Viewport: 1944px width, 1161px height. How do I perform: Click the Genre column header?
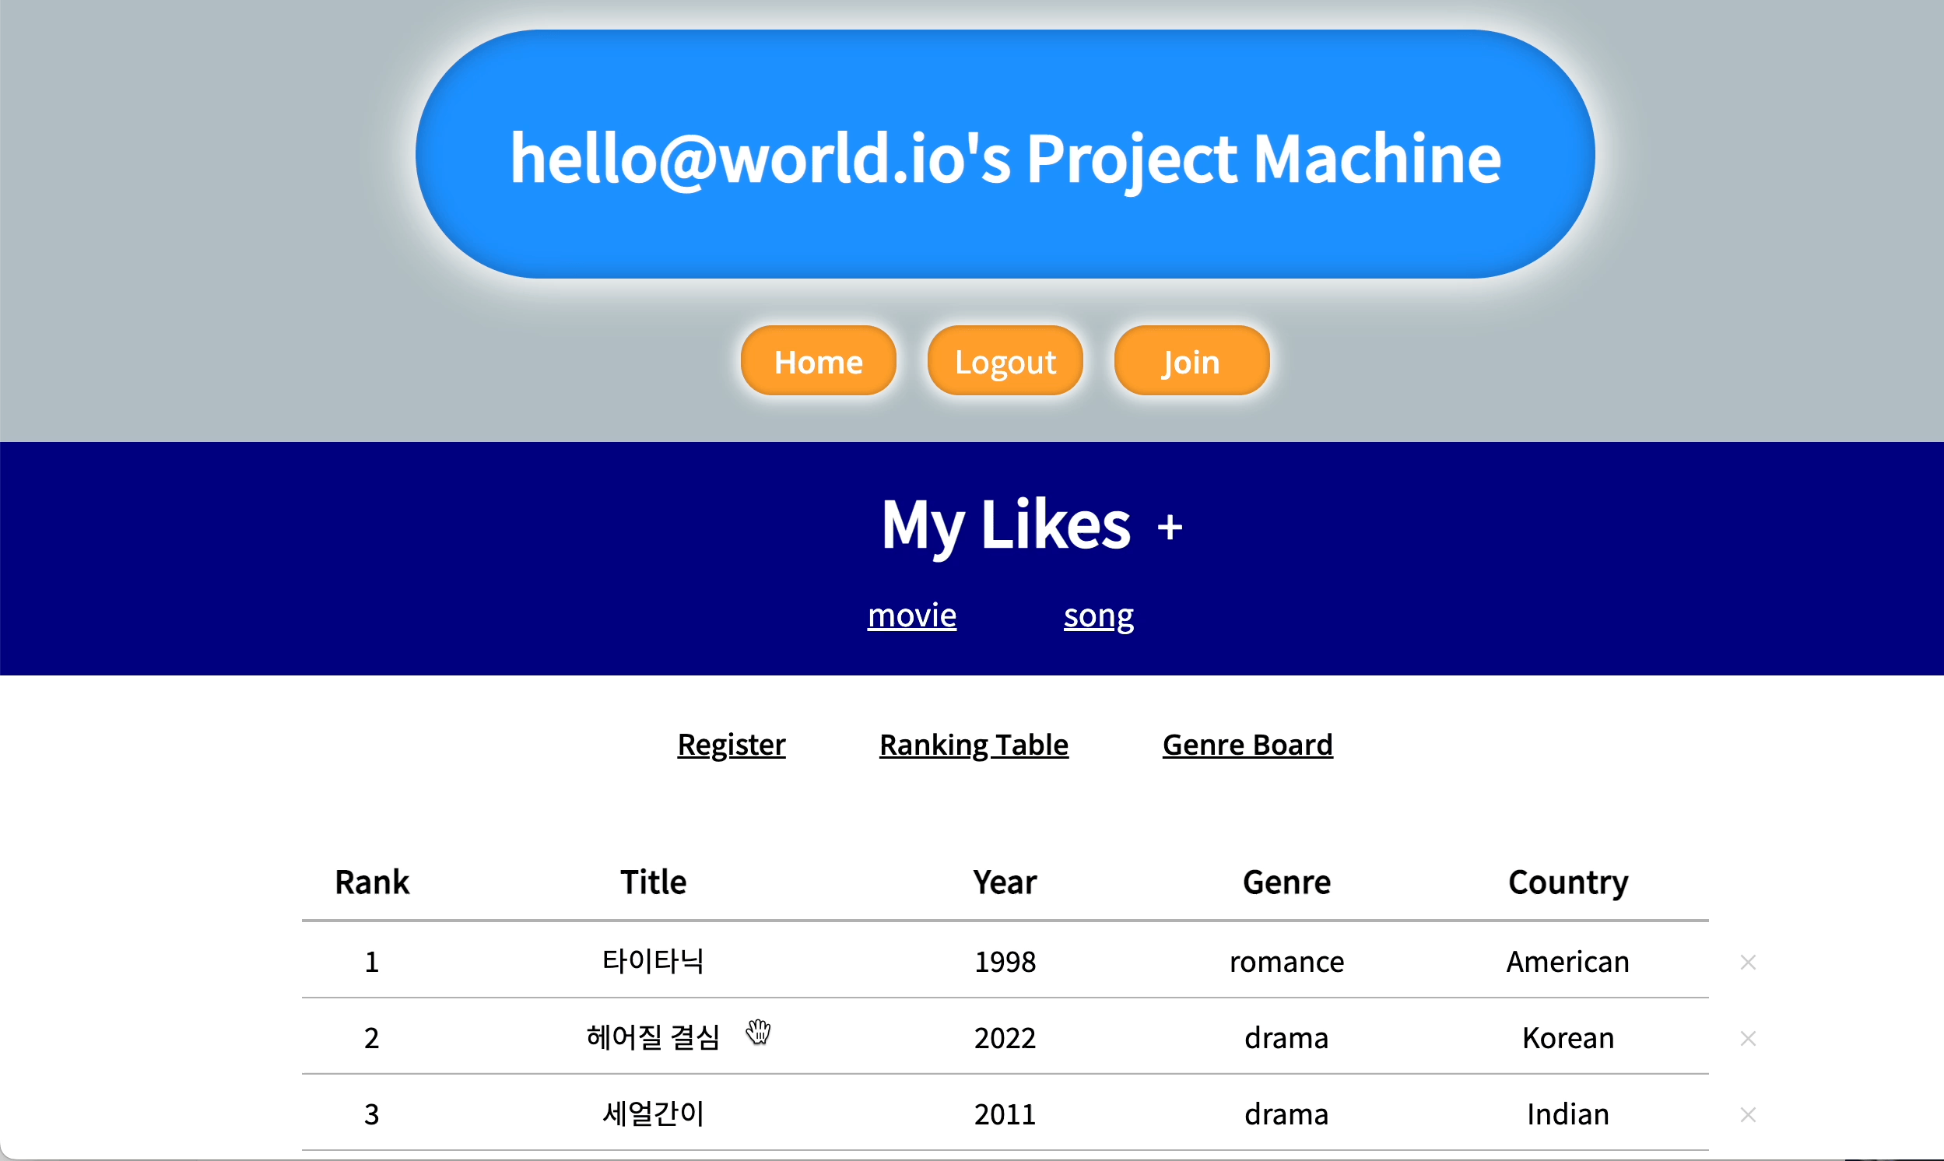(1286, 882)
